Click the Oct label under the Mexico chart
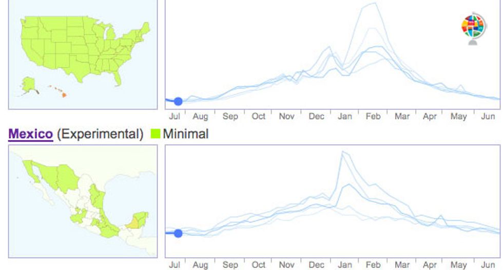The height and width of the screenshot is (270, 503). [258, 265]
